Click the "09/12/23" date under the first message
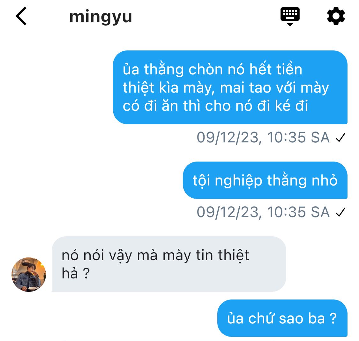The width and height of the screenshot is (359, 341). [227, 138]
